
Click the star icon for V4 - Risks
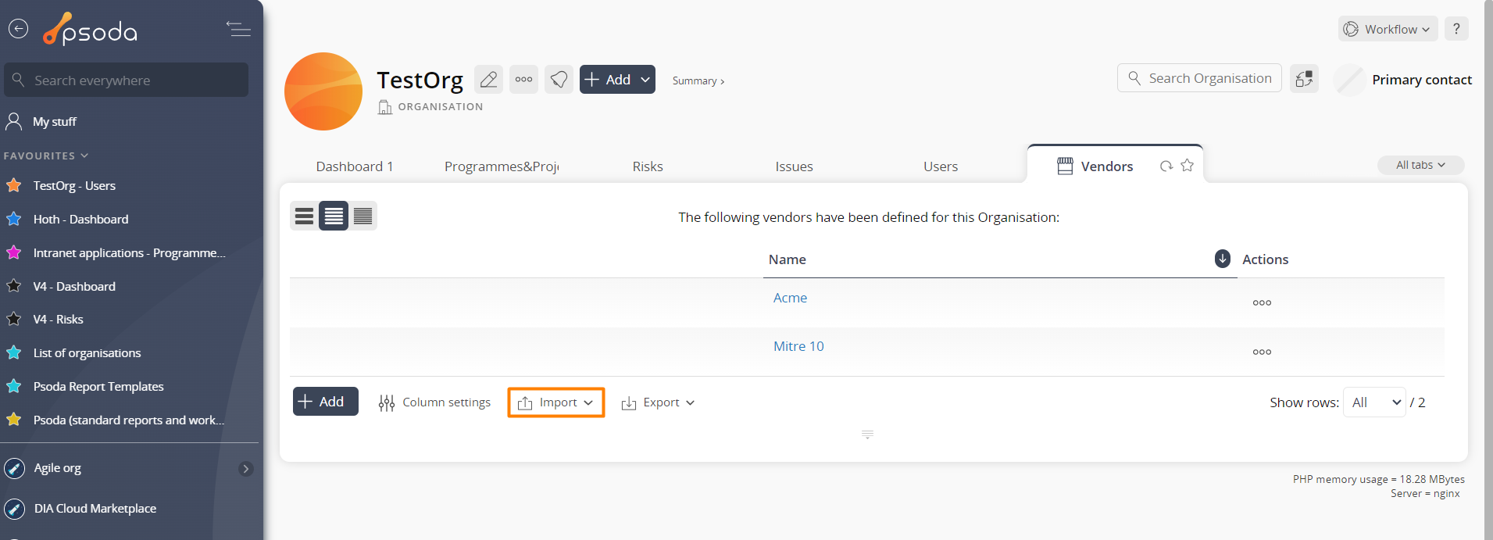(14, 319)
